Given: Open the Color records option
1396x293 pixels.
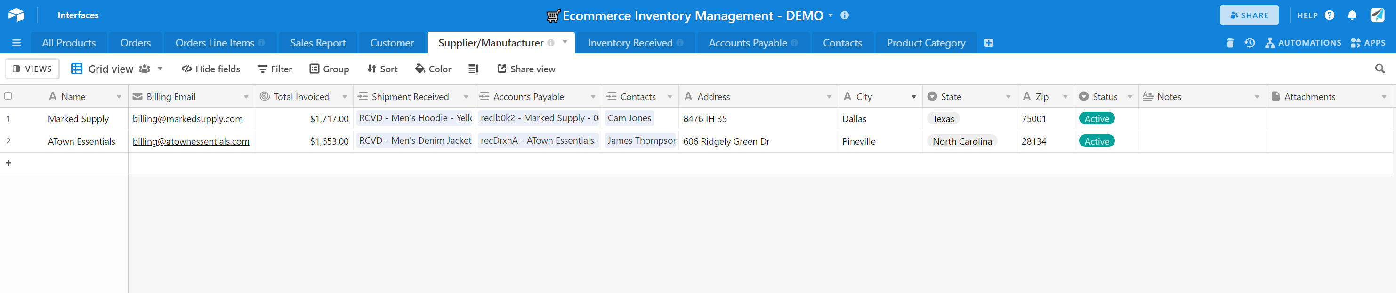Looking at the screenshot, I should coord(433,69).
